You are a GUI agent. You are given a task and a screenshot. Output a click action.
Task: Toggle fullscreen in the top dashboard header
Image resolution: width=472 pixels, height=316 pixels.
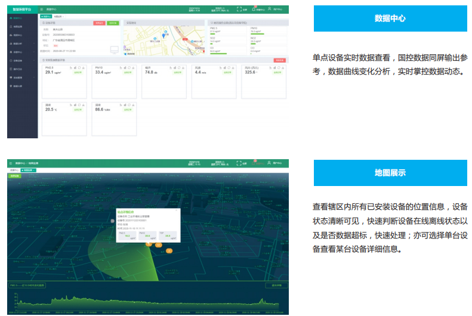point(239,10)
